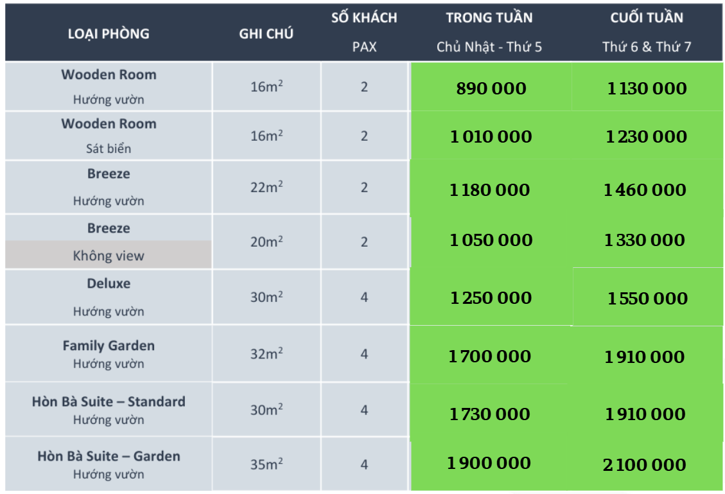725x494 pixels.
Task: Click the 1 550 000 weekend price
Action: coord(647,298)
